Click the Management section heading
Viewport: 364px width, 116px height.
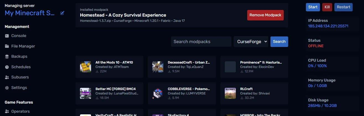[x=17, y=27]
